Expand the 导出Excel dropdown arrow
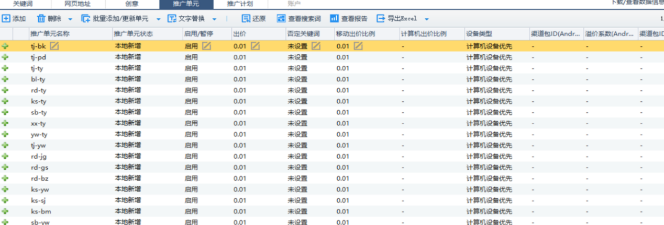Image resolution: width=664 pixels, height=225 pixels. pyautogui.click(x=427, y=19)
